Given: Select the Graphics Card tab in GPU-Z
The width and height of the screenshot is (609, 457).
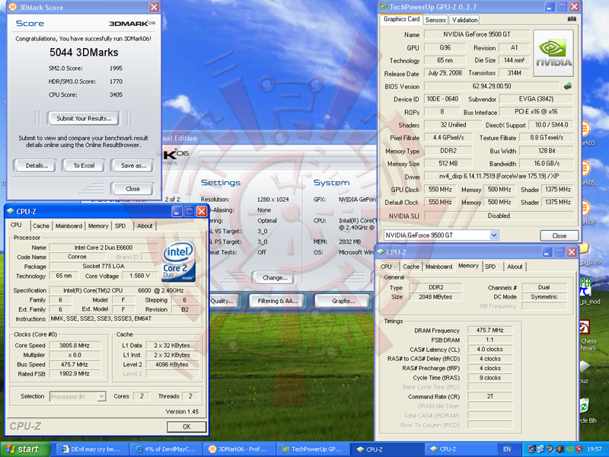Looking at the screenshot, I should point(401,19).
